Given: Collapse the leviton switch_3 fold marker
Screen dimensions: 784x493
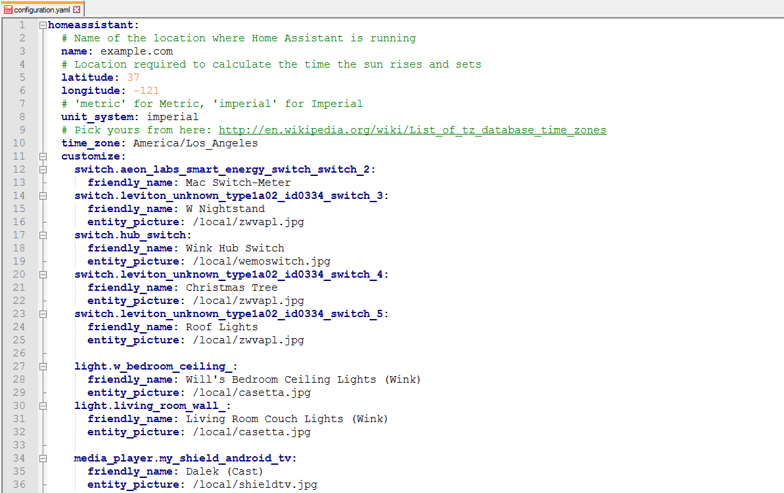Looking at the screenshot, I should click(42, 196).
